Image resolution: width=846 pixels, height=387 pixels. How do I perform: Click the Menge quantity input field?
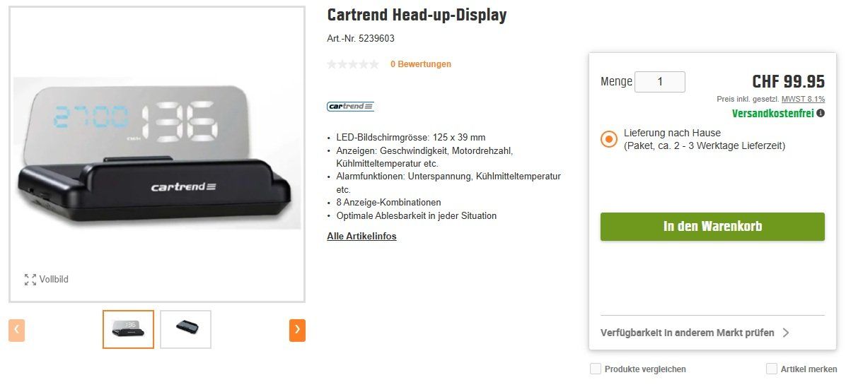[660, 82]
